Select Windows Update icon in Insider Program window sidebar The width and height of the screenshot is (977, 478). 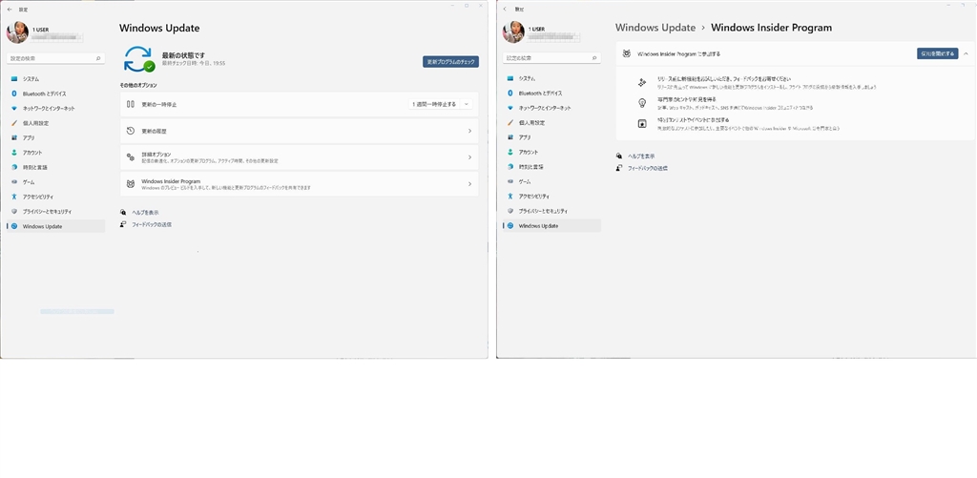point(510,225)
